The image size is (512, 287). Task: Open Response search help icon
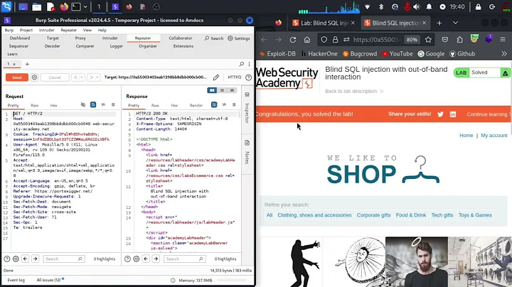[x=127, y=259]
